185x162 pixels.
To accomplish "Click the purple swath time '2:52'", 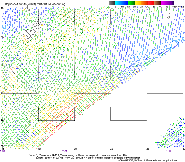I will coord(65,151).
